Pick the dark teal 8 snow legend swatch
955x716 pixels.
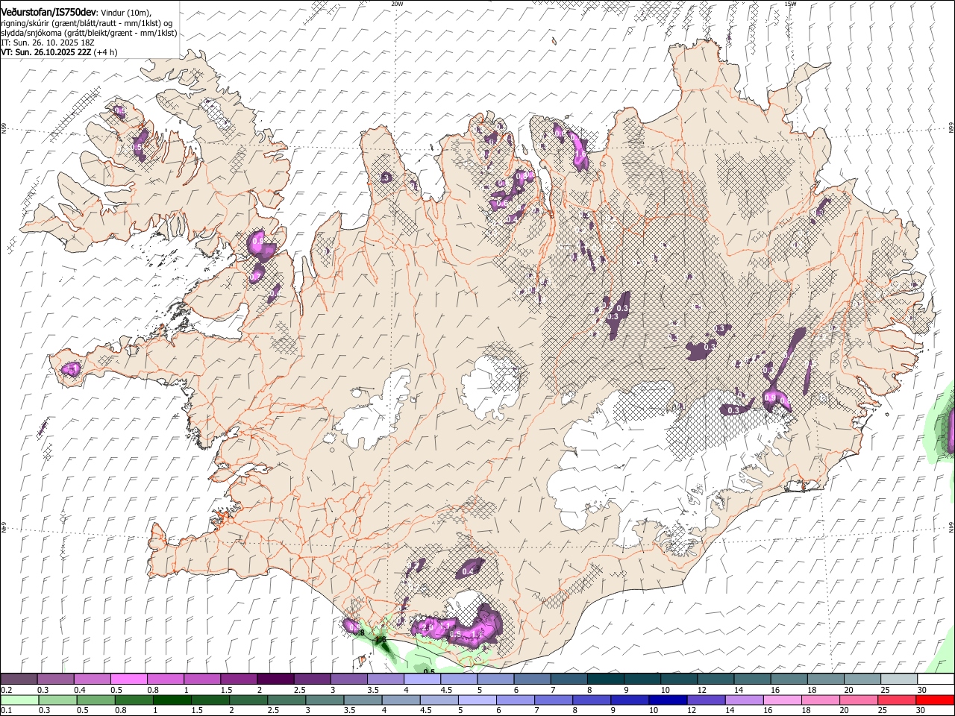pos(605,679)
